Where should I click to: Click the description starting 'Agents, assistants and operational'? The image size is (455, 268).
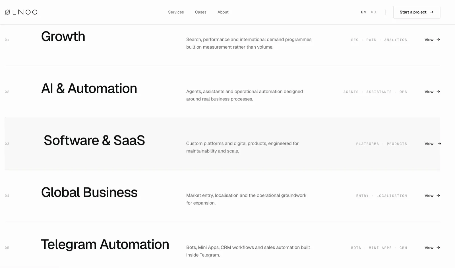(245, 95)
